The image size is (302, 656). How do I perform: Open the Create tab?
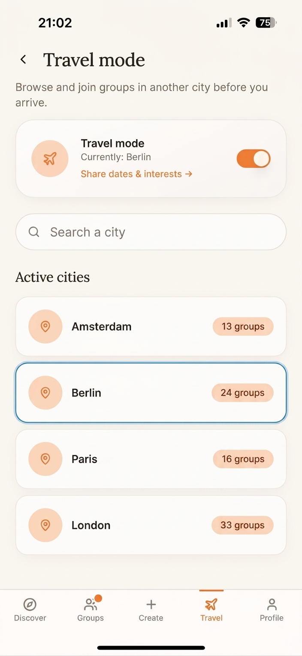click(151, 610)
